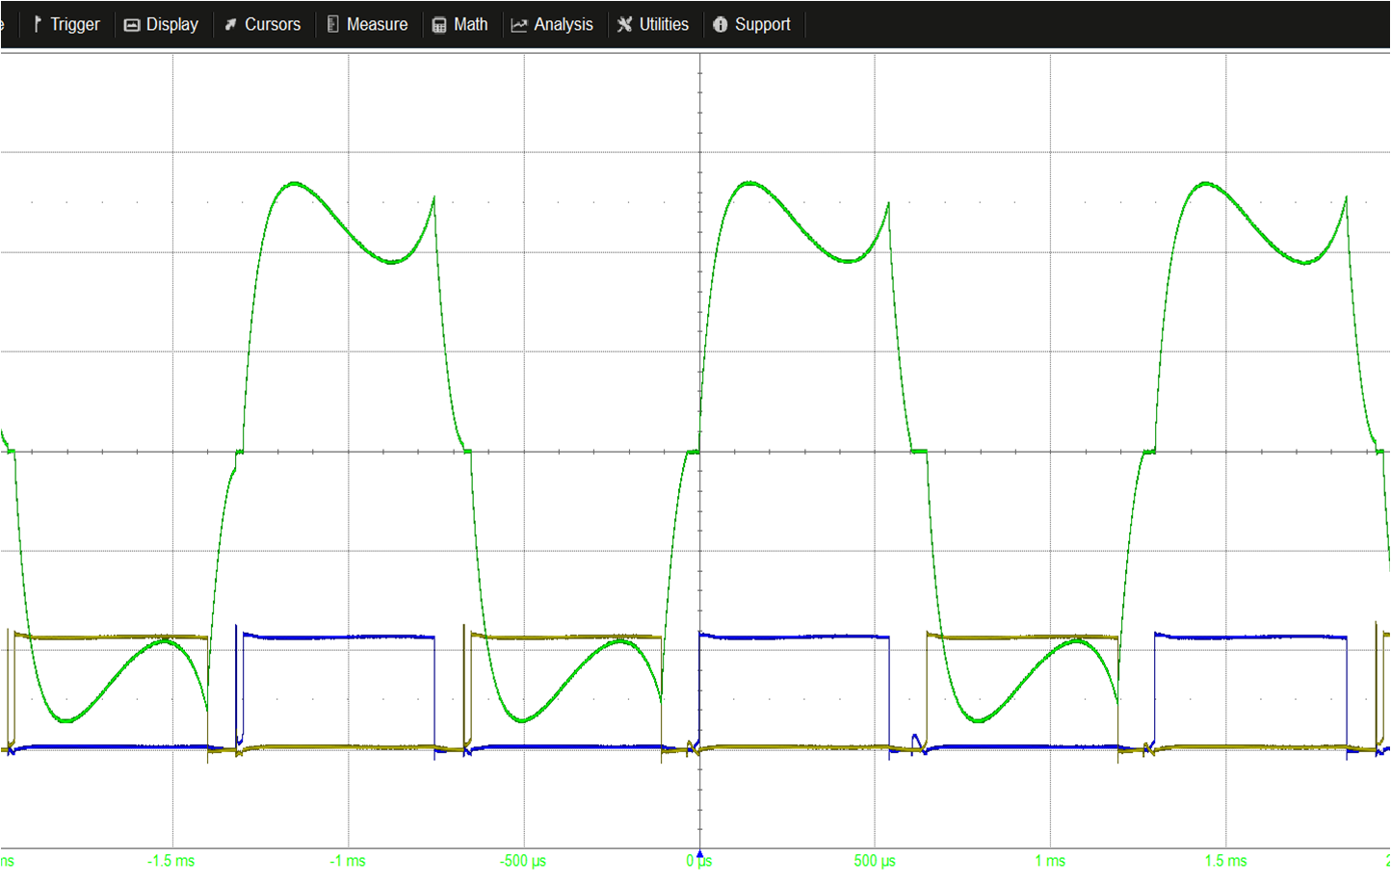This screenshot has height=883, width=1391.
Task: Click the 1.5 ms time axis label
Action: click(x=1225, y=861)
